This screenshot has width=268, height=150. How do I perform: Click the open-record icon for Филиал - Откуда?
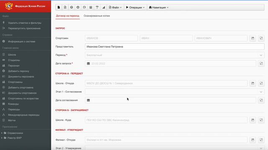tap(253, 140)
